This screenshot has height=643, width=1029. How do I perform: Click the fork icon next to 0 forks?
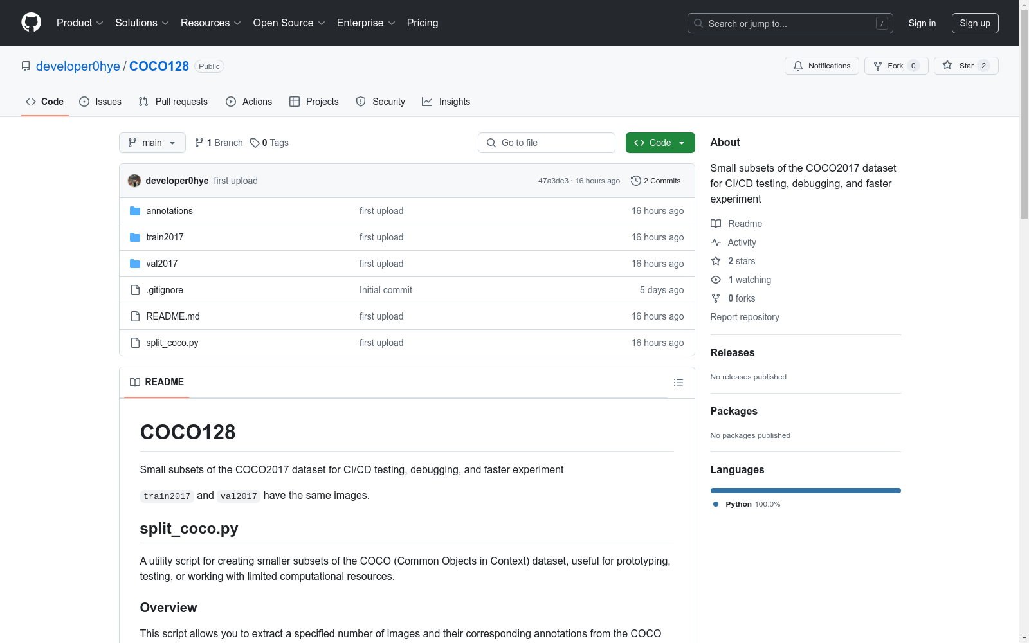[x=716, y=298]
